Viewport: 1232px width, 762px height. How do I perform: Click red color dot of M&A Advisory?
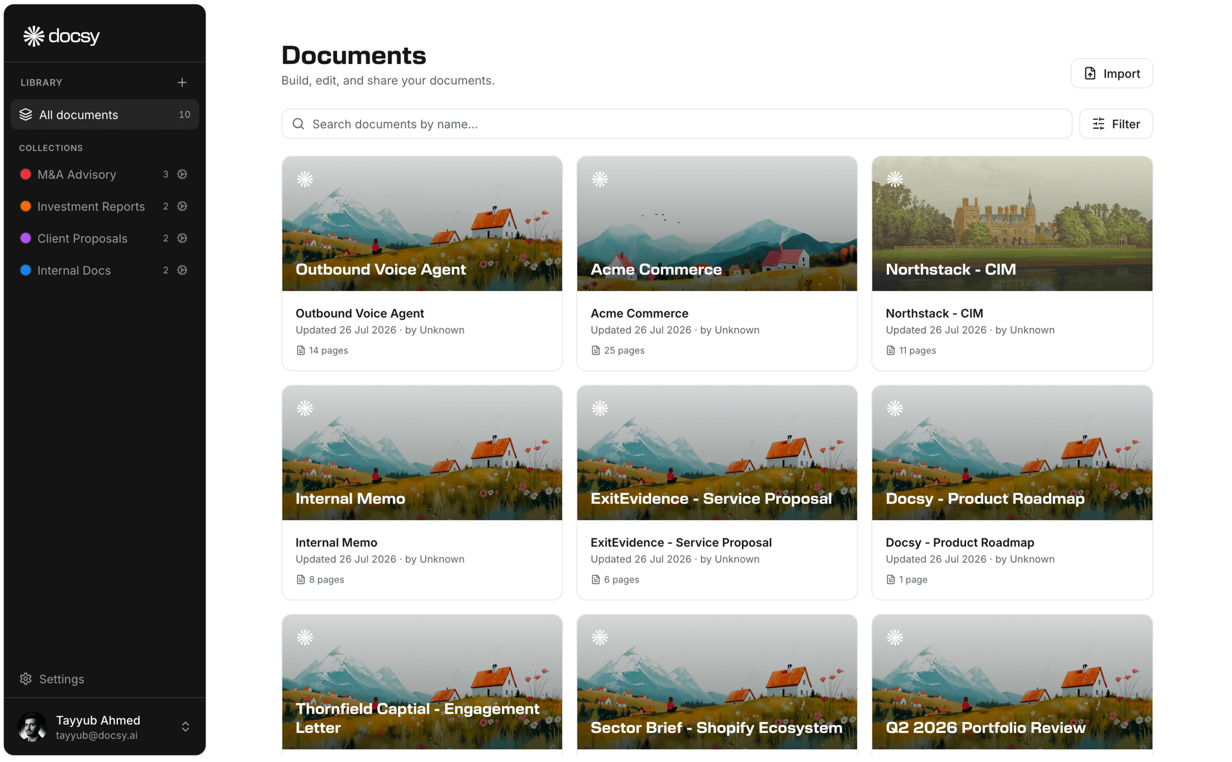pos(26,174)
